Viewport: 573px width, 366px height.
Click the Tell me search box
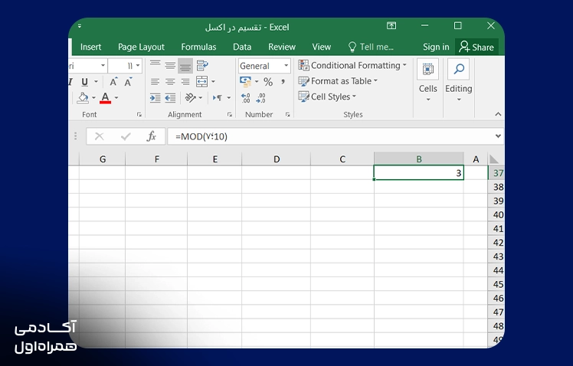point(371,47)
